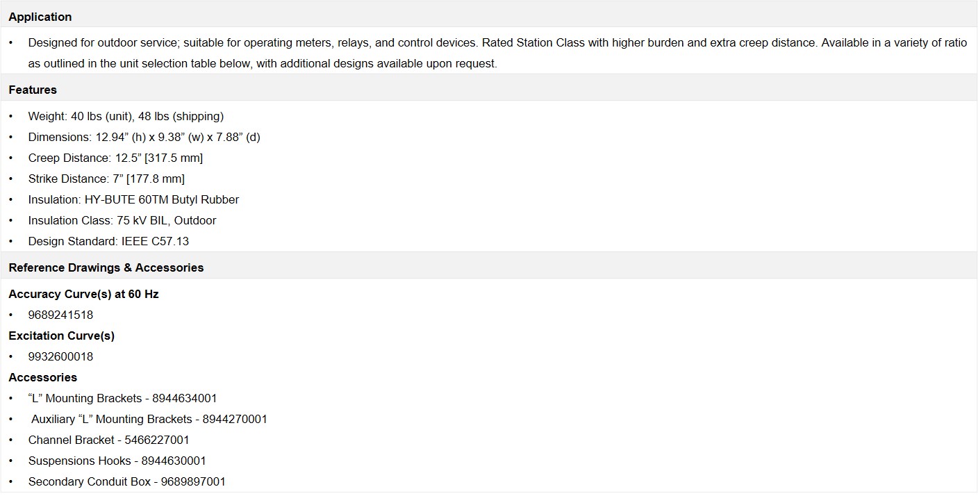
Task: Click the Insulation: HY-BUTE 60TM line
Action: click(x=133, y=199)
